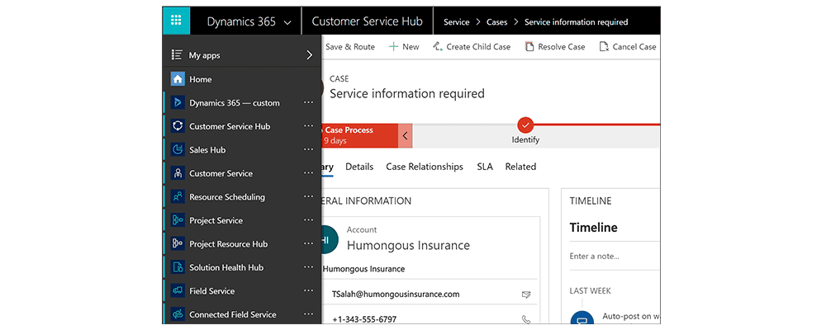Expand the My apps chevron arrow
The width and height of the screenshot is (826, 330).
coord(309,55)
